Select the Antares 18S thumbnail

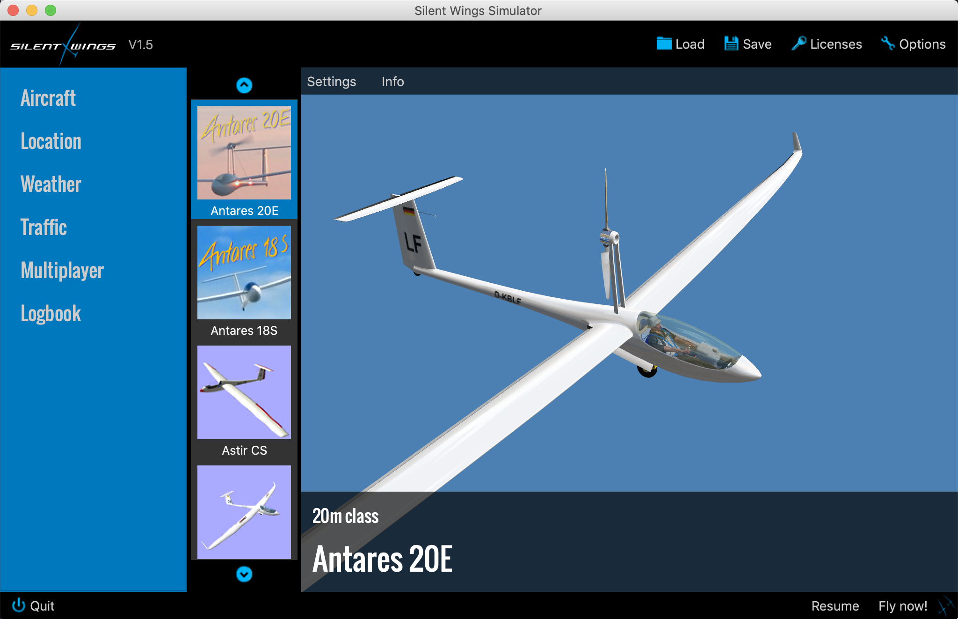pyautogui.click(x=244, y=273)
